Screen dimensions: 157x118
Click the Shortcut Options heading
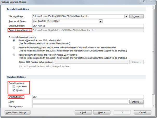pyautogui.click(x=16, y=77)
